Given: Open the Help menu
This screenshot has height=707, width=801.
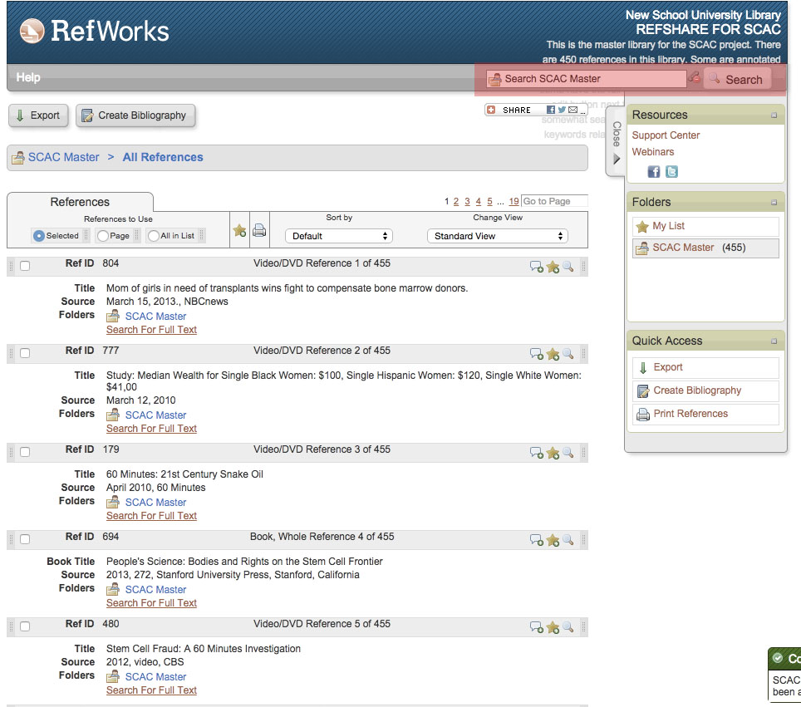Looking at the screenshot, I should (28, 77).
